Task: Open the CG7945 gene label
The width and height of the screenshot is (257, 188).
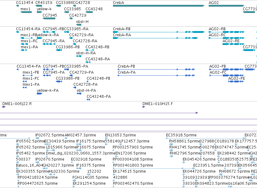Action: [50, 15]
